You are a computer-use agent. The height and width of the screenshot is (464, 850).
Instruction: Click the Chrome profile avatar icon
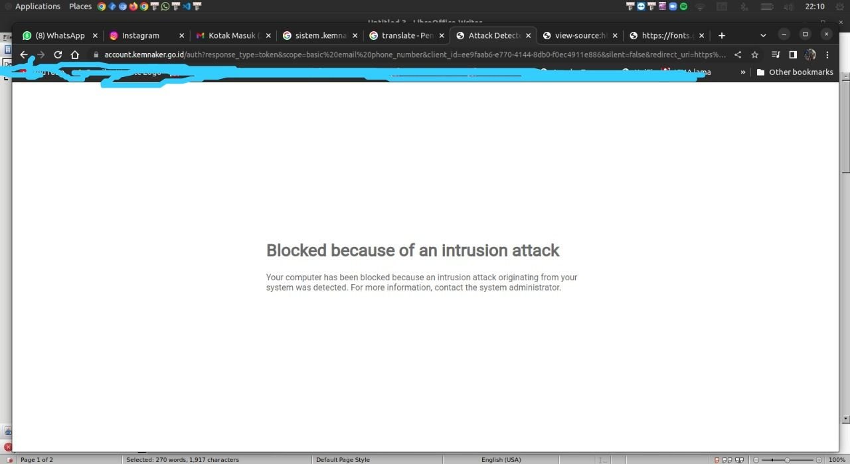tap(810, 54)
